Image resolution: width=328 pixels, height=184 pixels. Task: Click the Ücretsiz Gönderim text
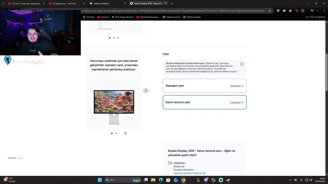pos(183,170)
